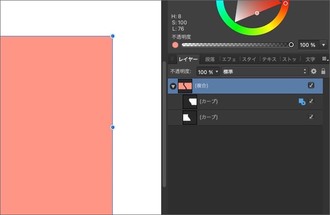The height and width of the screenshot is (215, 330).
Task: Click the layer lock padlock icon
Action: (x=323, y=71)
